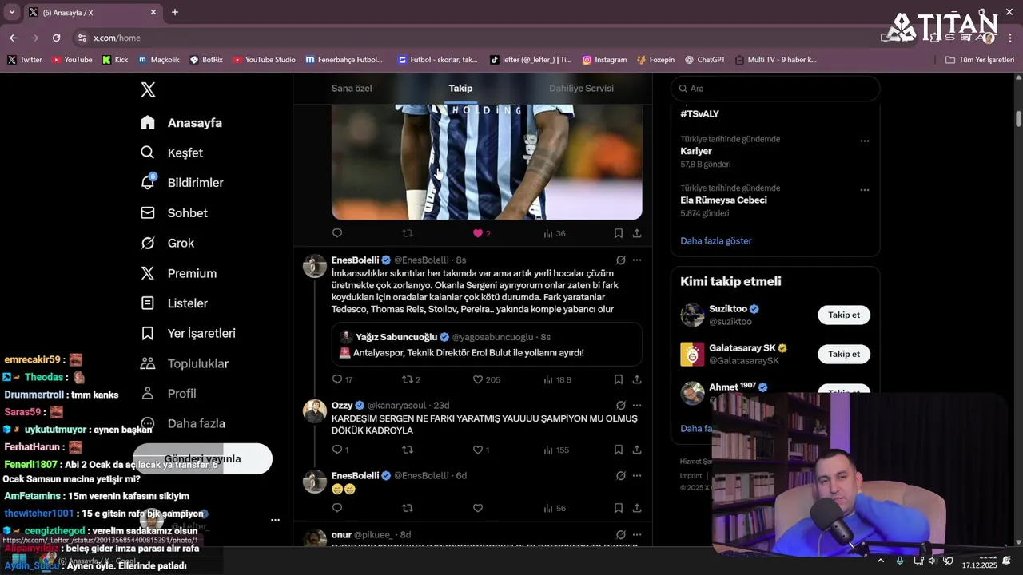Open the Instagram bookmark

(x=604, y=60)
